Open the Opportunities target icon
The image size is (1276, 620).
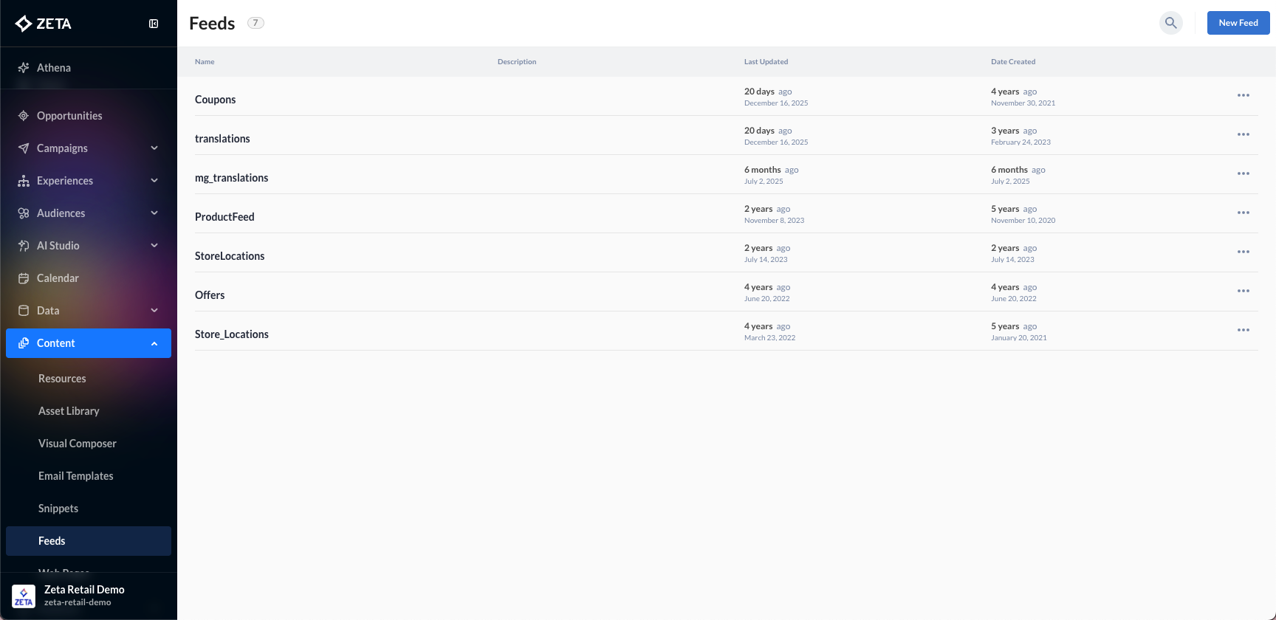(x=24, y=116)
